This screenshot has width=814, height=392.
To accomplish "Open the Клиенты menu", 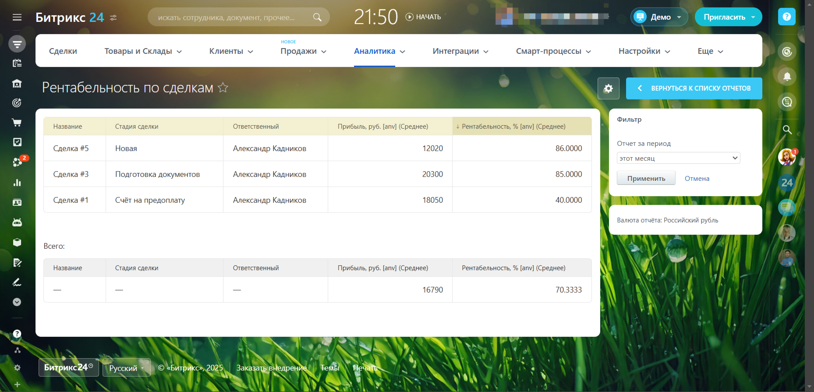I will 231,51.
